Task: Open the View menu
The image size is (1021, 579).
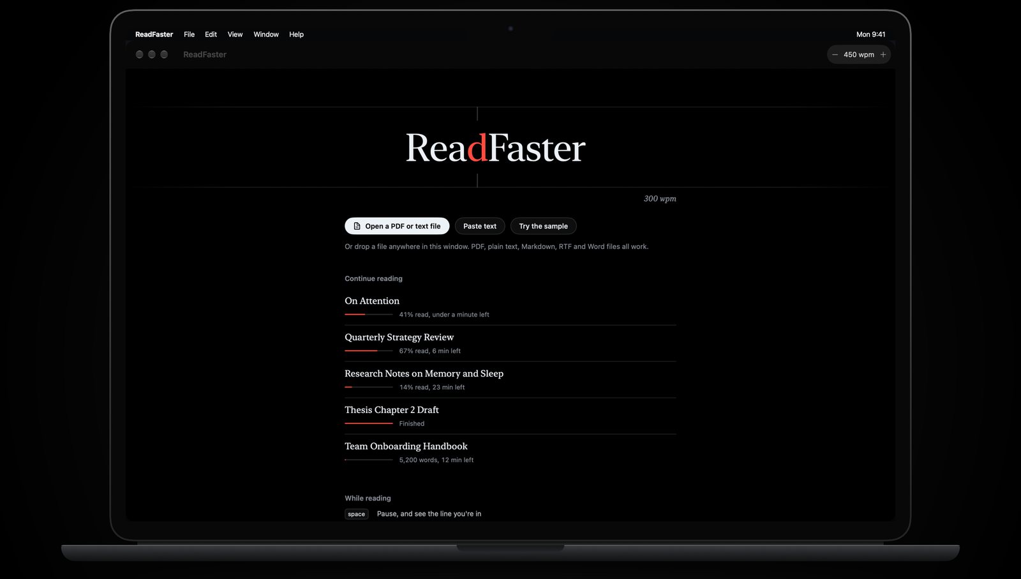Action: [x=235, y=34]
